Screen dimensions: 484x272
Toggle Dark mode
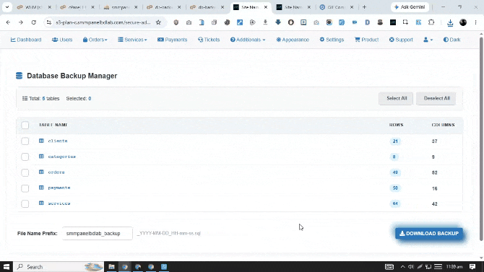[x=452, y=40]
